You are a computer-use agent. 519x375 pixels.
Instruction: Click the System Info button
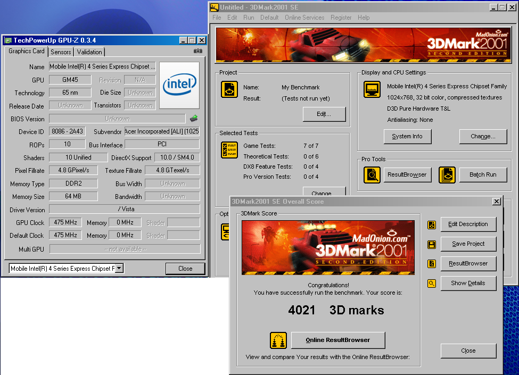(407, 137)
